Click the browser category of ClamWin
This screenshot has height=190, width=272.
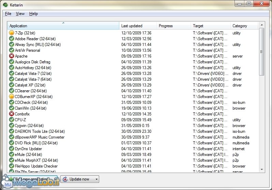click(239, 108)
